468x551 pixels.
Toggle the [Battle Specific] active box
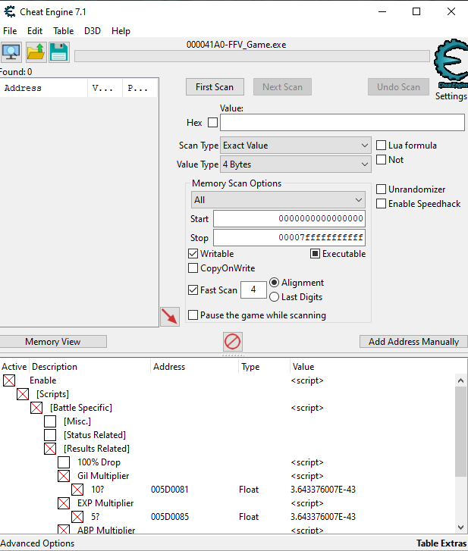pyautogui.click(x=36, y=408)
